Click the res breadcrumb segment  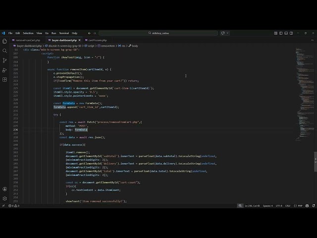(123, 46)
